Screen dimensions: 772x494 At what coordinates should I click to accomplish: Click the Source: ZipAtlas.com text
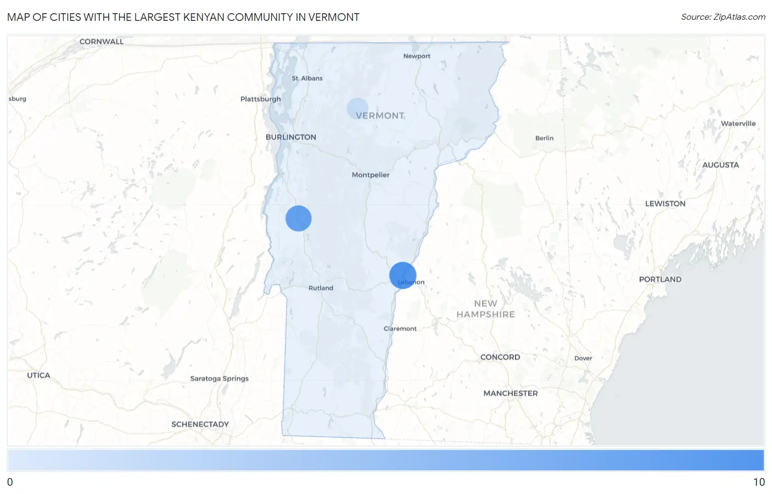[x=723, y=17]
